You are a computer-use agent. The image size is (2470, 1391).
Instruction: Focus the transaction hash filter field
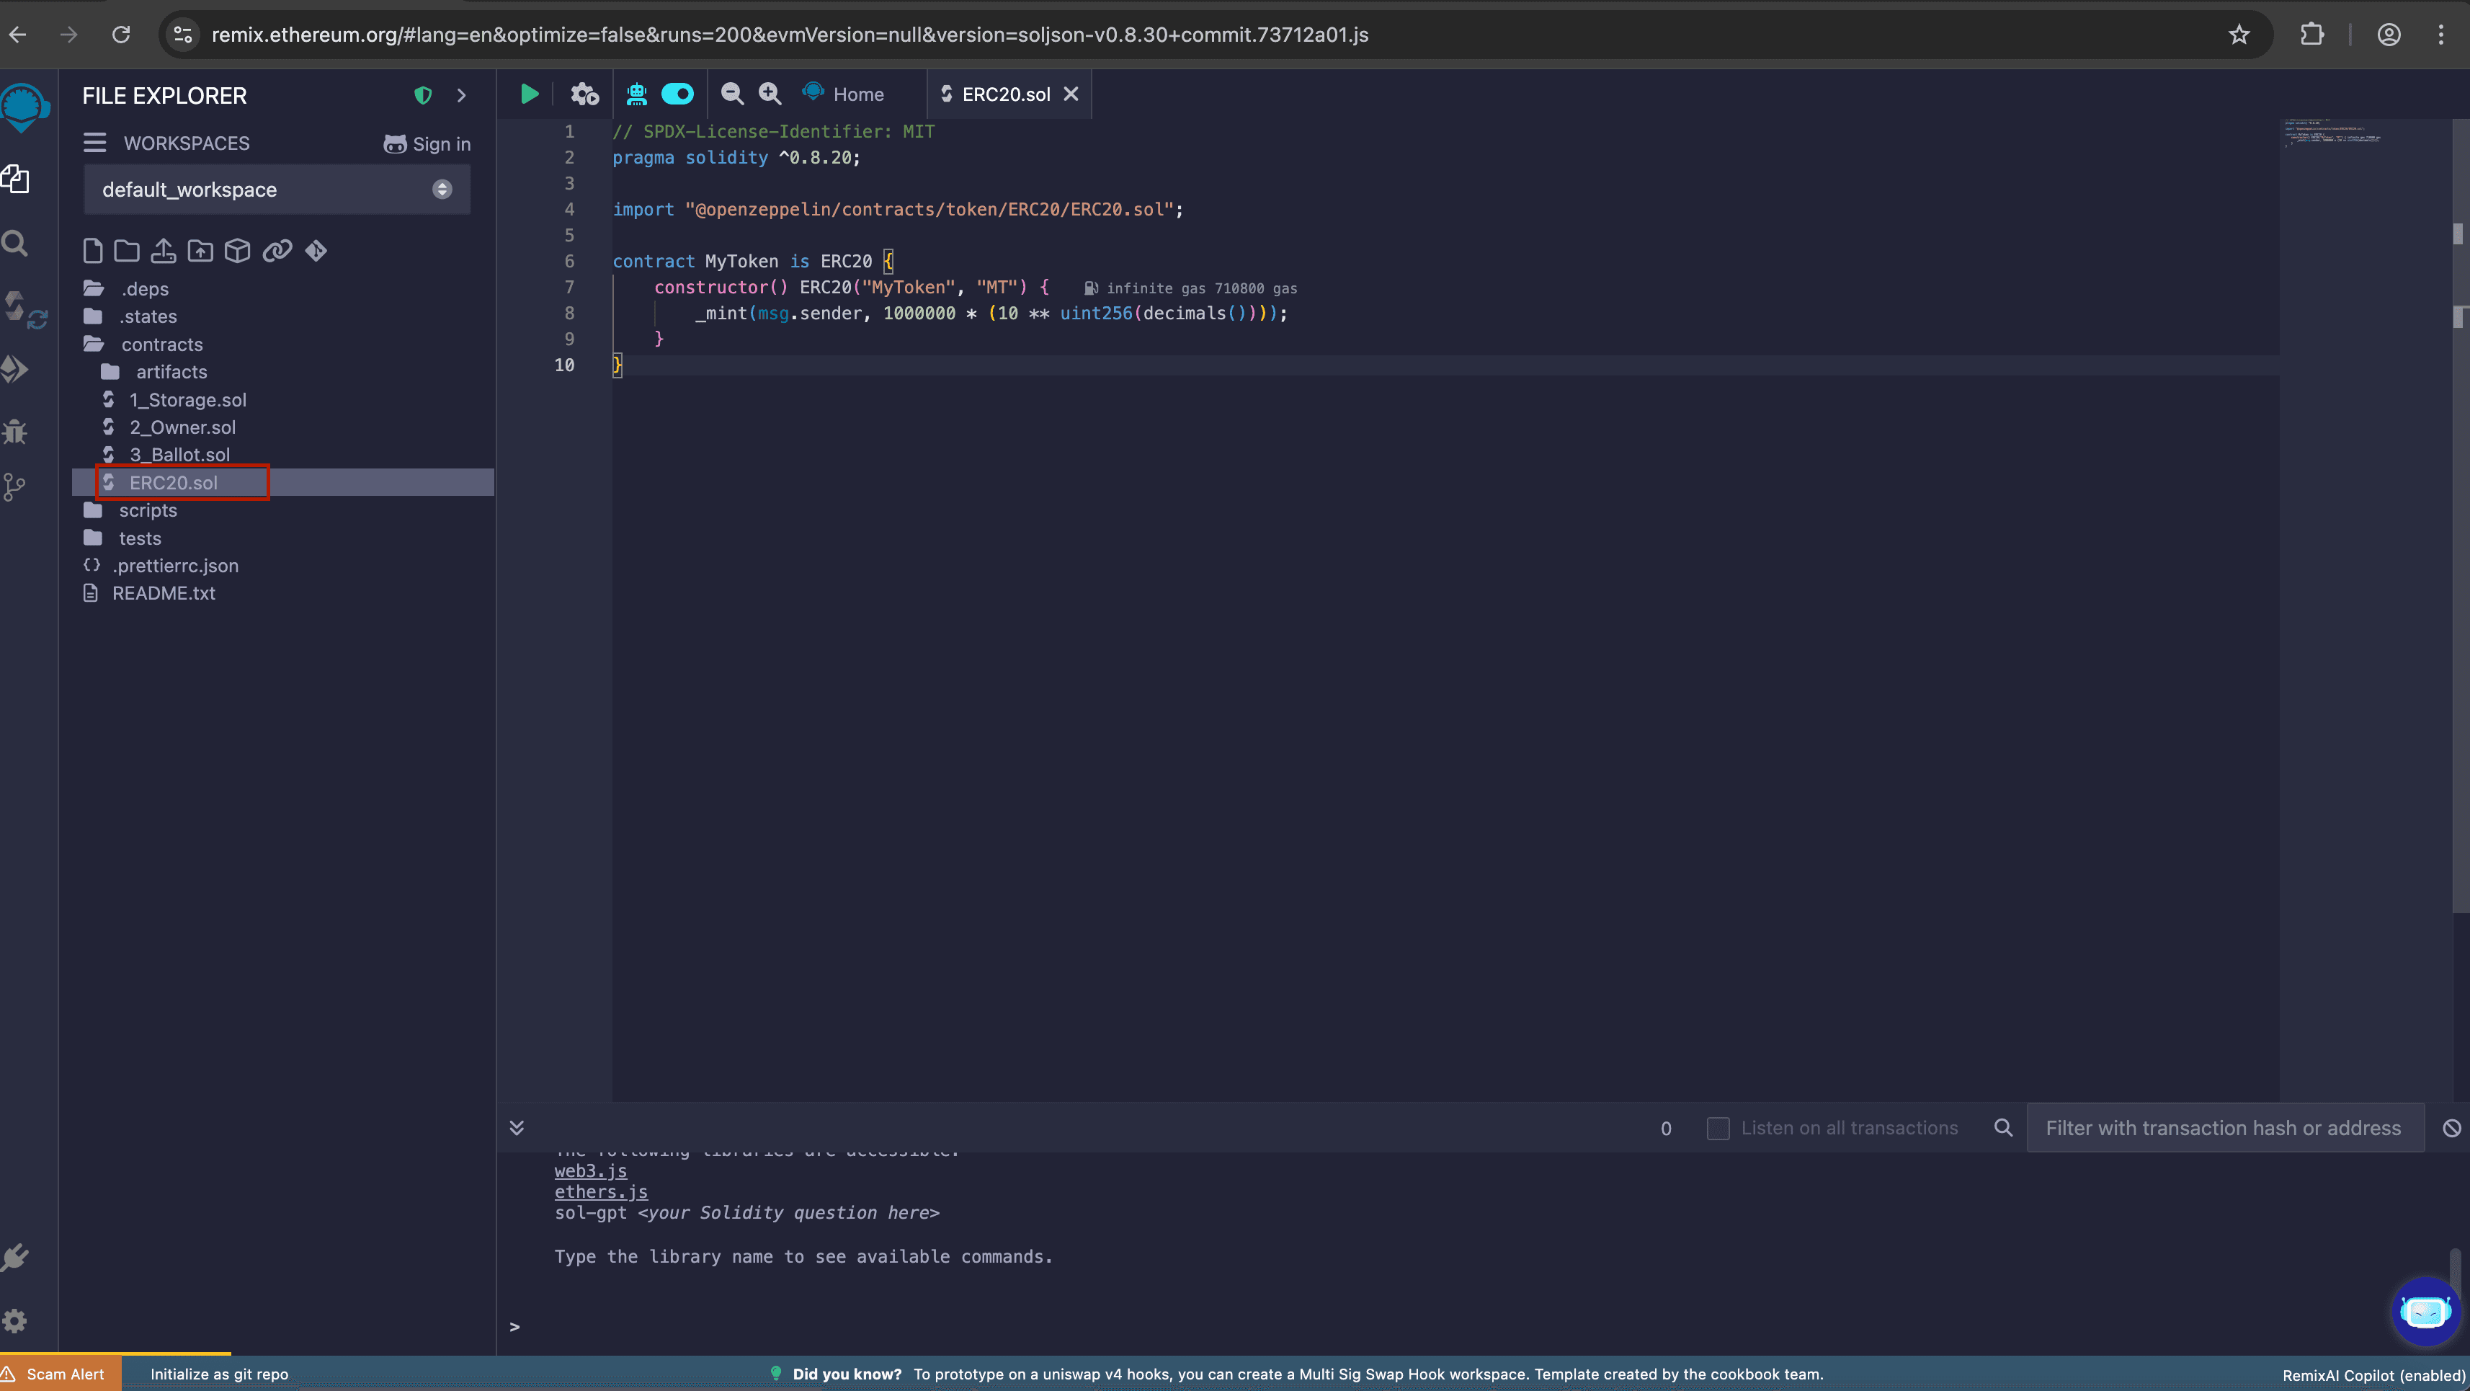2224,1128
